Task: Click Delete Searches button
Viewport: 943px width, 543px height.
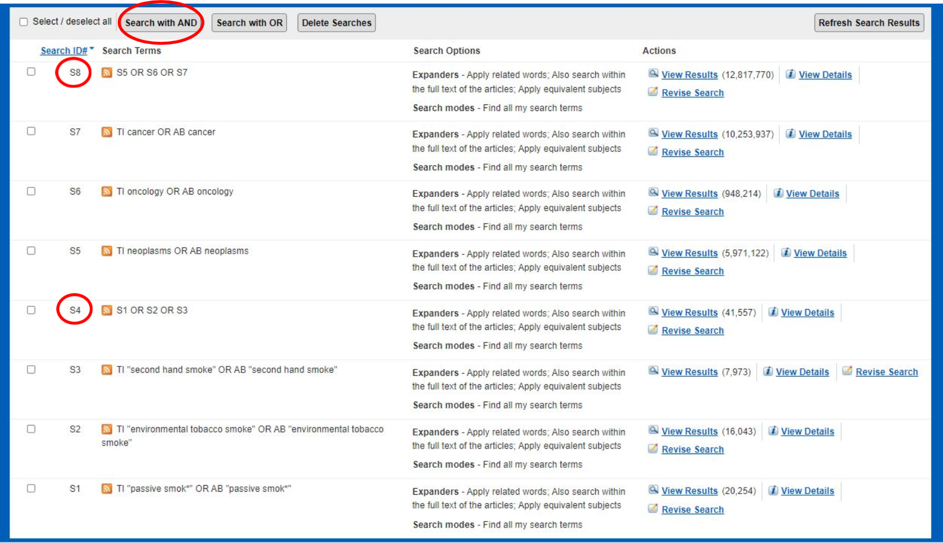Action: pos(336,23)
